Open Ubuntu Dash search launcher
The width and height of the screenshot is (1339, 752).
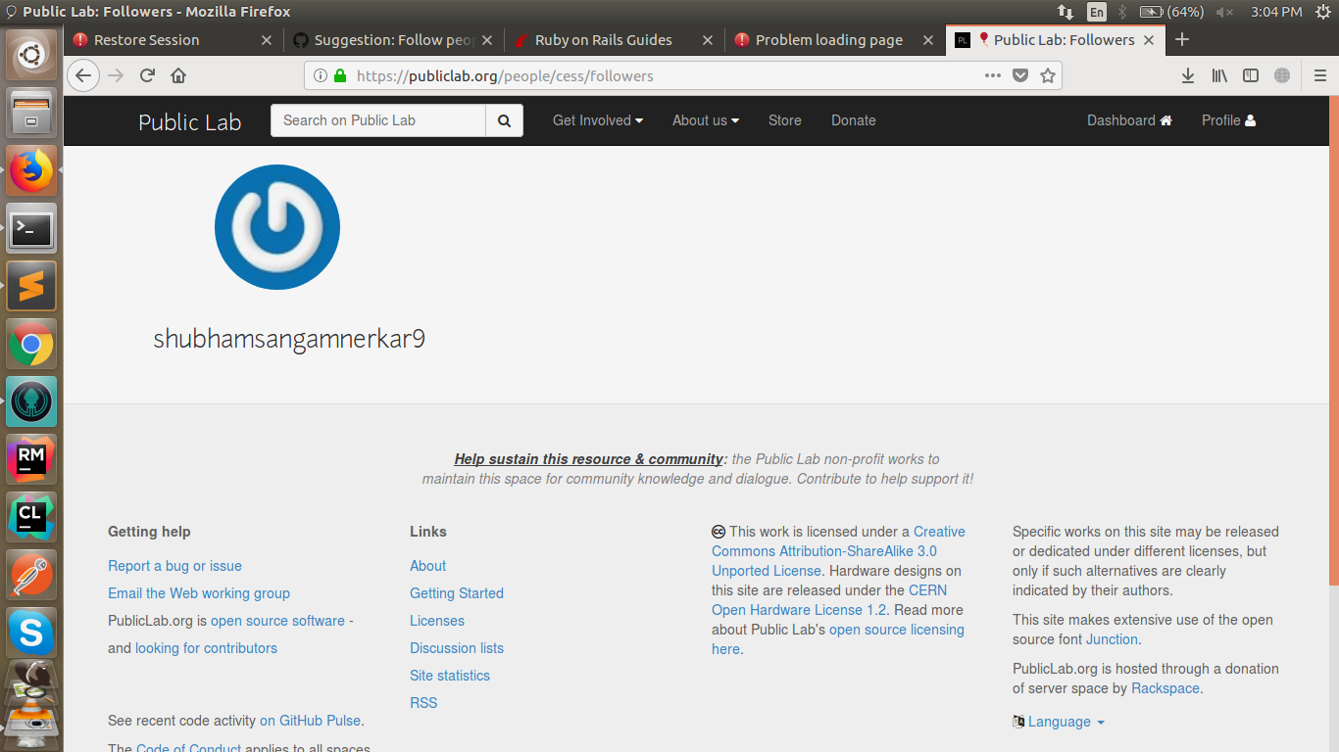31,54
